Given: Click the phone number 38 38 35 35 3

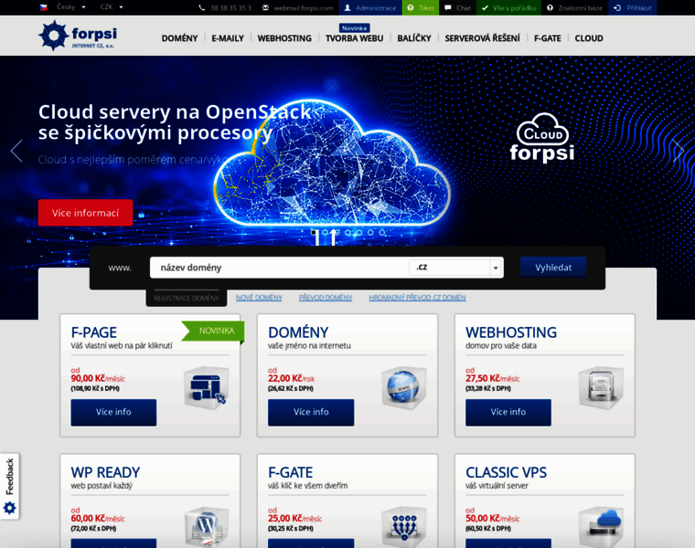Looking at the screenshot, I should [230, 7].
